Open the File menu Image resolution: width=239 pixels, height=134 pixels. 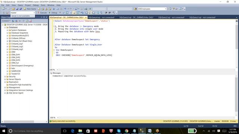(3, 5)
